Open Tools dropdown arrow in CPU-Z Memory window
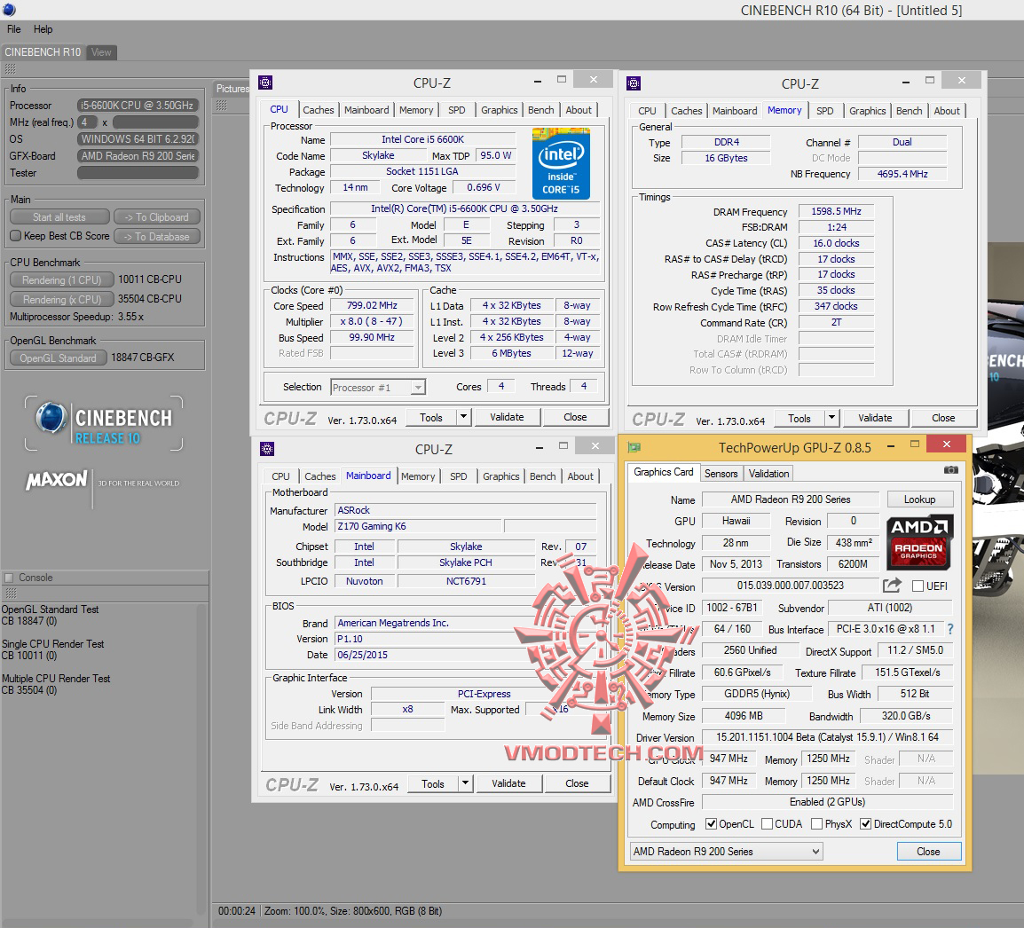The width and height of the screenshot is (1024, 928). pyautogui.click(x=831, y=418)
